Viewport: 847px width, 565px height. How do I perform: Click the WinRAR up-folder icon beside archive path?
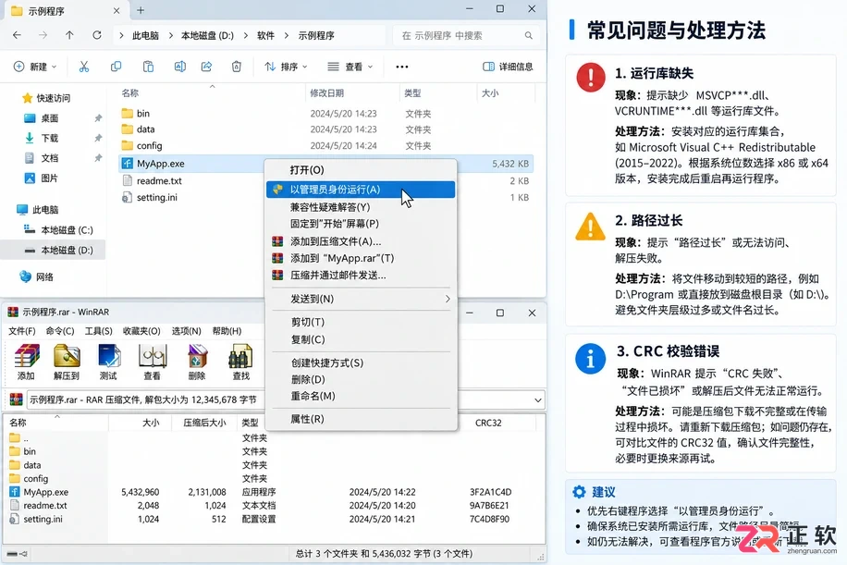[17, 399]
